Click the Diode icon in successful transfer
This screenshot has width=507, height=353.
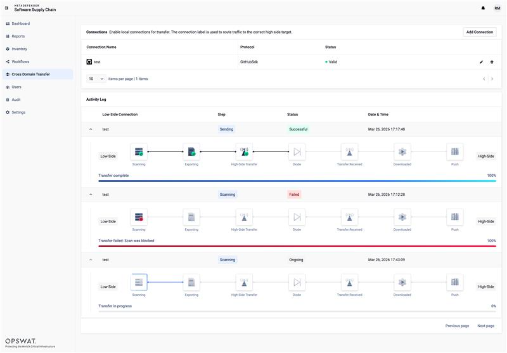point(297,151)
